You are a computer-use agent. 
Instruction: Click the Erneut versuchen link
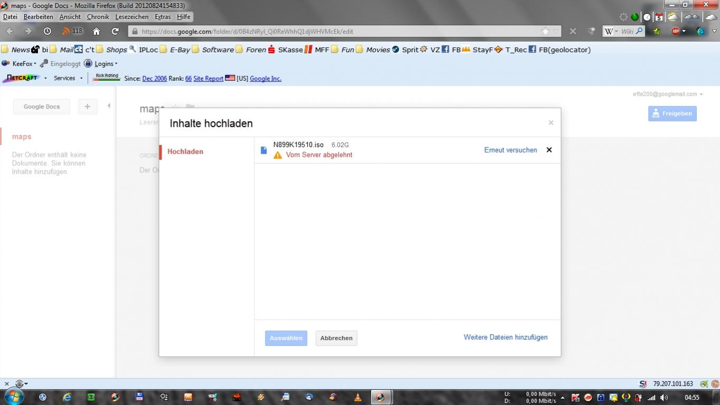(510, 150)
